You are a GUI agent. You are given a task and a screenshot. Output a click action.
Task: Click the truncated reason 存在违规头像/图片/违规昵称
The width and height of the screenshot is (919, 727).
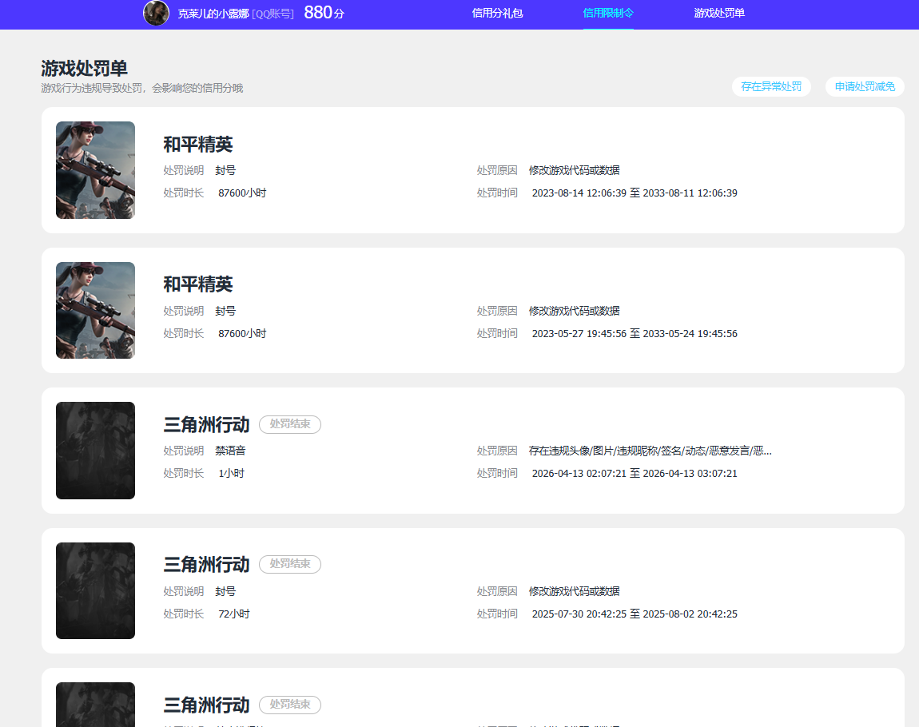(x=650, y=451)
